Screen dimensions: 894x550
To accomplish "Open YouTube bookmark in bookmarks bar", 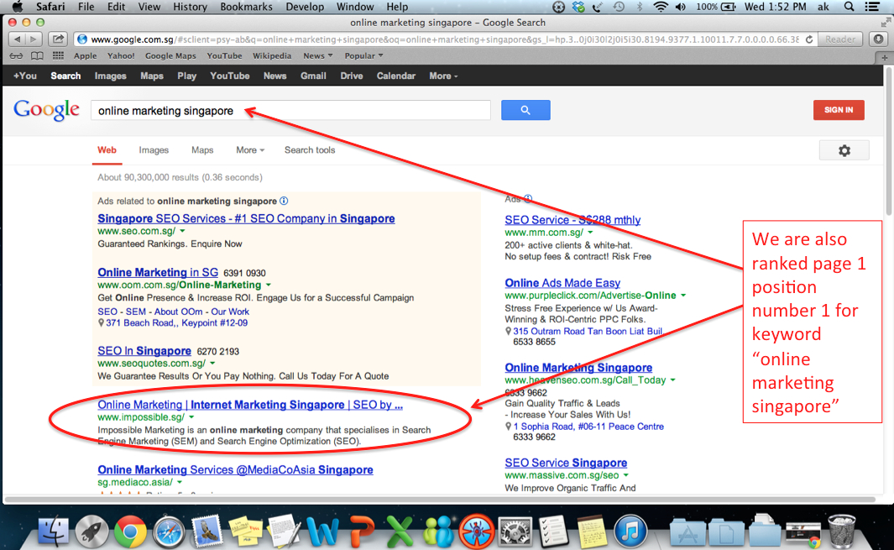I will coord(224,56).
